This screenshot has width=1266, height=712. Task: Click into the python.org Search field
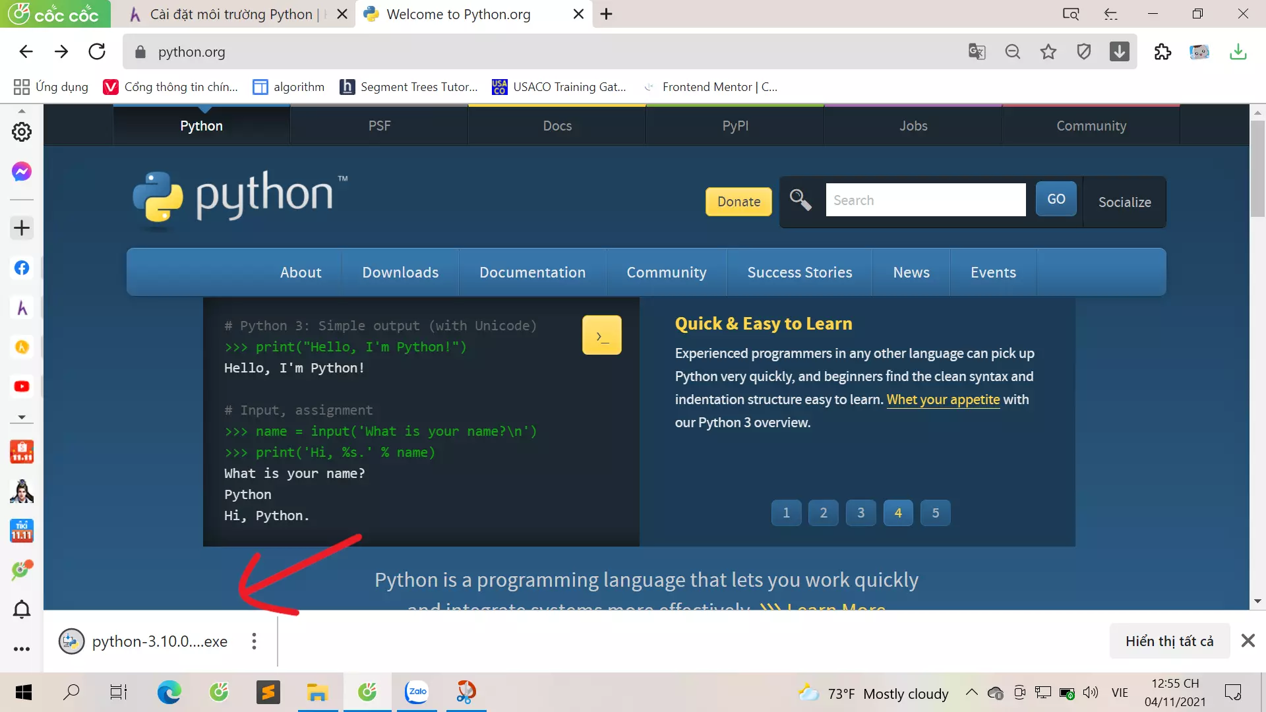925,200
